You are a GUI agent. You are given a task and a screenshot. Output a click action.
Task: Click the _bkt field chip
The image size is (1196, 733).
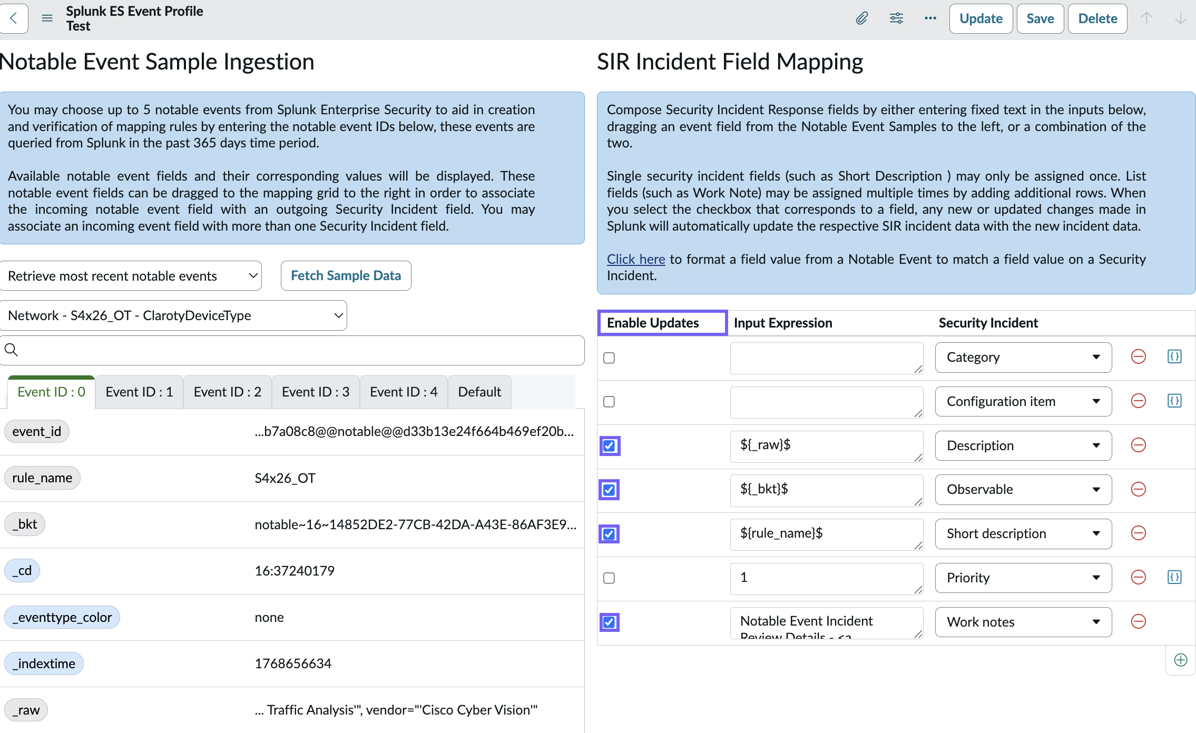25,524
